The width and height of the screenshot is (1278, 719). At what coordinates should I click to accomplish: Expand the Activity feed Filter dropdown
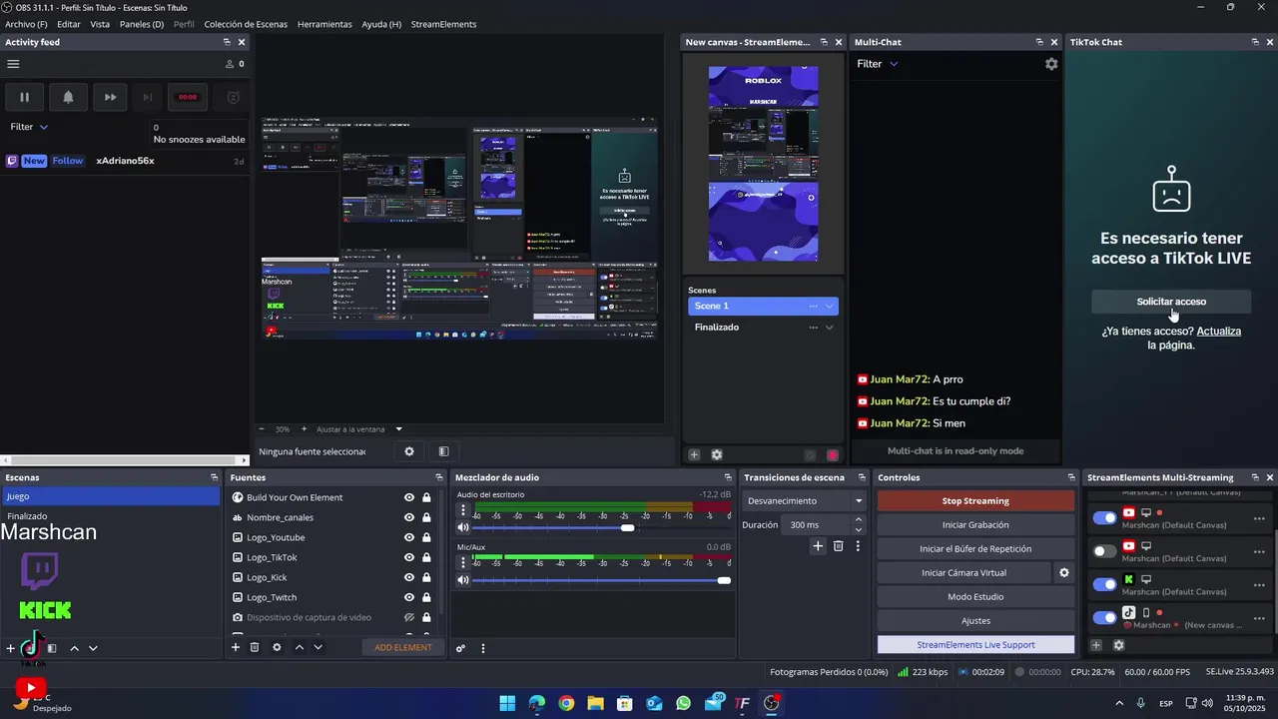pyautogui.click(x=29, y=127)
